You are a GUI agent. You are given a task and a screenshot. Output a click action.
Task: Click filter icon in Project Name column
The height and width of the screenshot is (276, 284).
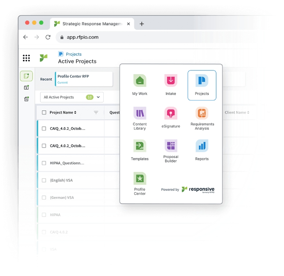[x=96, y=112]
